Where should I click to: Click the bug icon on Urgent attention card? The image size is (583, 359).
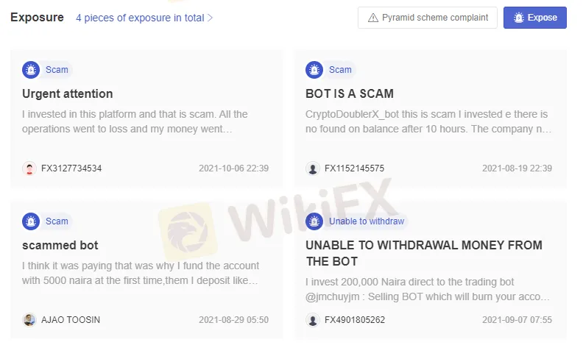(x=31, y=70)
